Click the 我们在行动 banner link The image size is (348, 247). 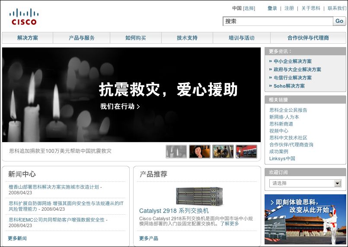120,106
